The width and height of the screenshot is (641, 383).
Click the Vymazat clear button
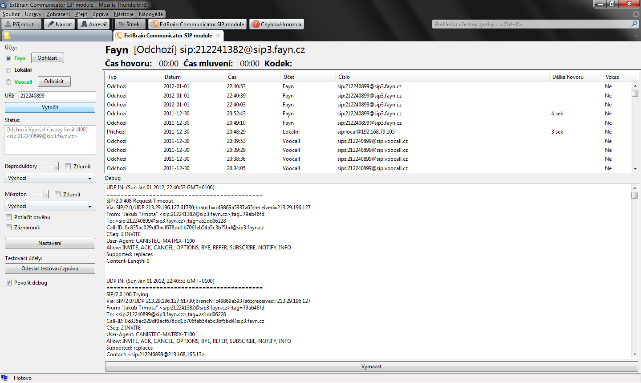click(371, 367)
